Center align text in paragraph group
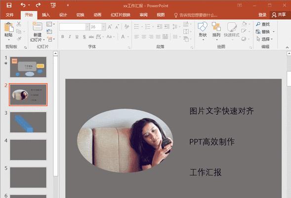 point(144,37)
